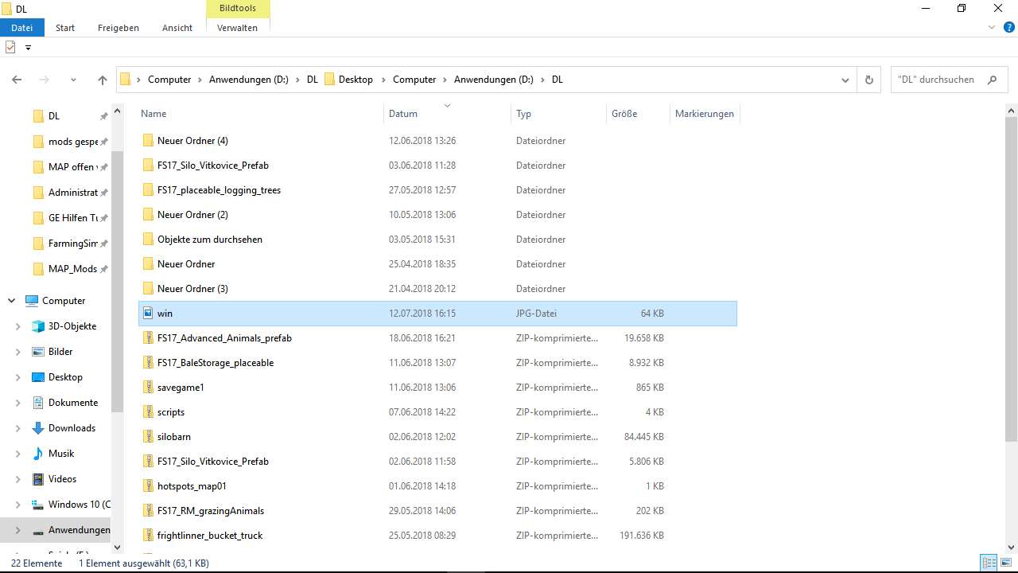
Task: Select the scripts zip file icon
Action: pyautogui.click(x=147, y=412)
